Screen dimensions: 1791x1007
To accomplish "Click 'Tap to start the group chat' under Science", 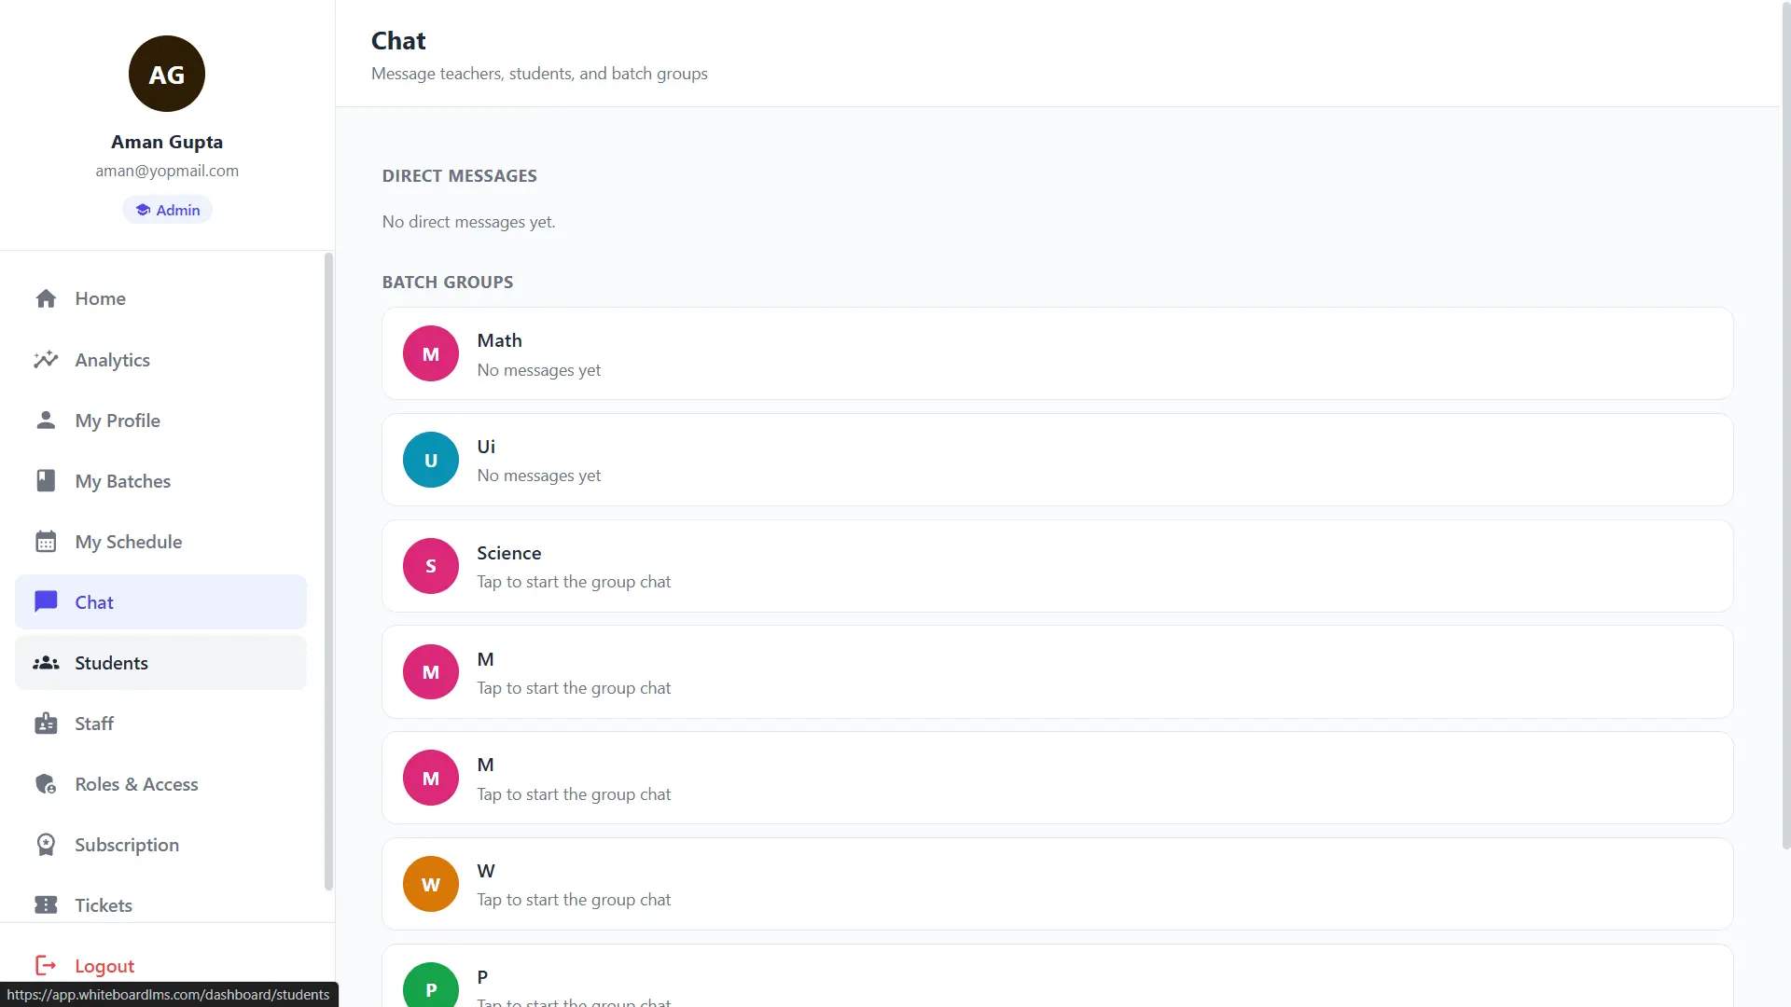I will [x=574, y=582].
